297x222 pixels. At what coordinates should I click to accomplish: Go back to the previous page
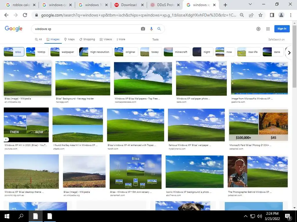(6, 15)
